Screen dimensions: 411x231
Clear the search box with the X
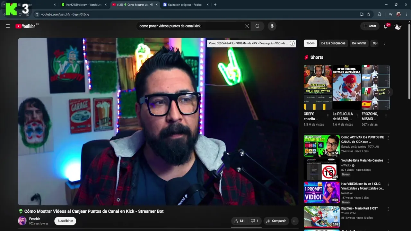pos(247,26)
